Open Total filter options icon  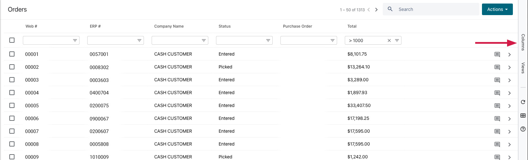(397, 40)
